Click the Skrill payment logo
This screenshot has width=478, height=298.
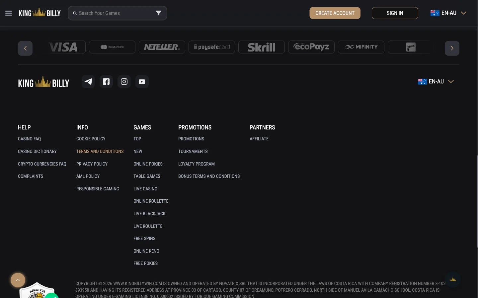coord(262,47)
